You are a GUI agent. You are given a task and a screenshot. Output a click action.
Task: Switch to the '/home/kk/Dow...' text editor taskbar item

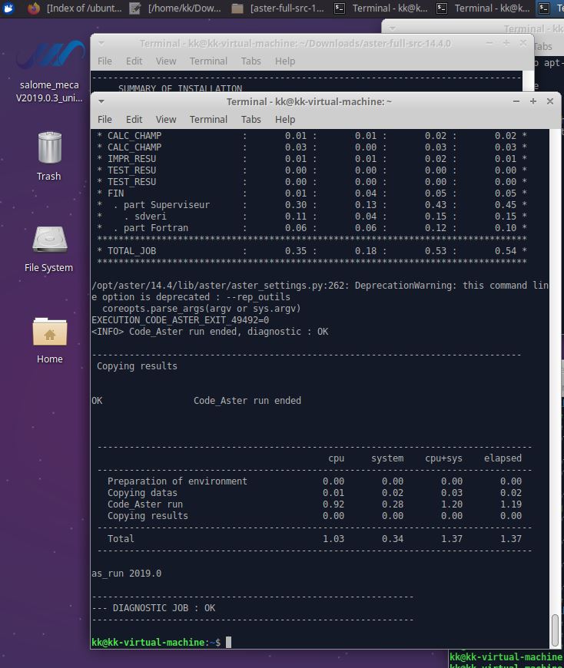pos(176,8)
